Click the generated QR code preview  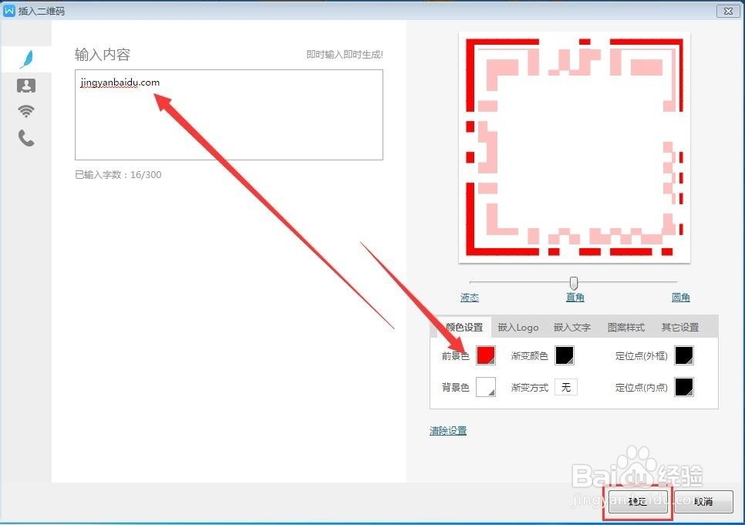[x=575, y=147]
